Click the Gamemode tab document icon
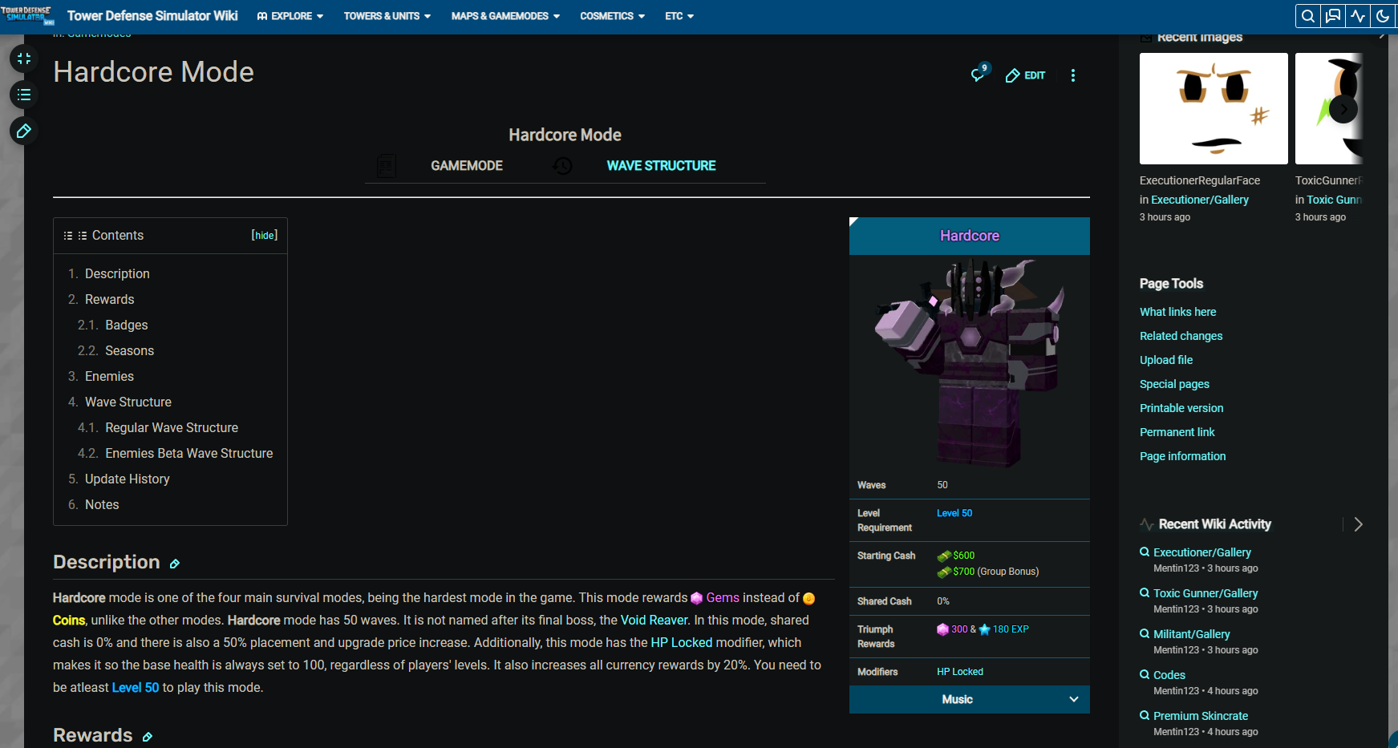 387,166
